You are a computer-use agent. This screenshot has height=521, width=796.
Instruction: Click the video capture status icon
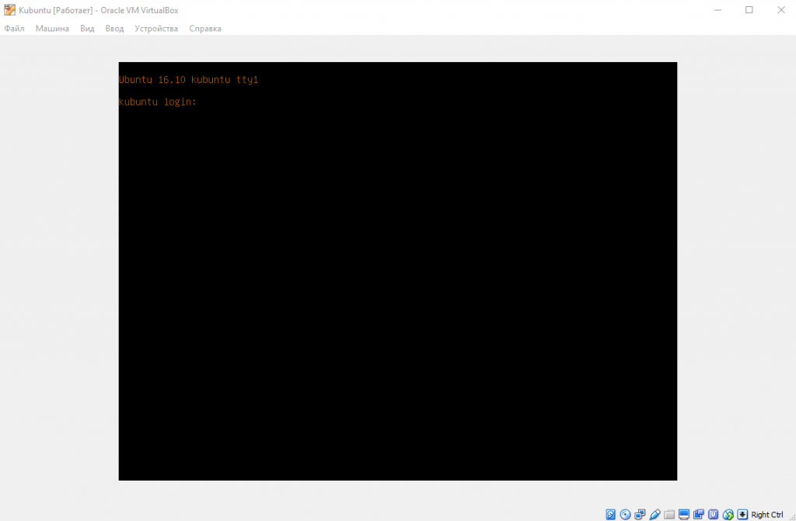(x=699, y=515)
